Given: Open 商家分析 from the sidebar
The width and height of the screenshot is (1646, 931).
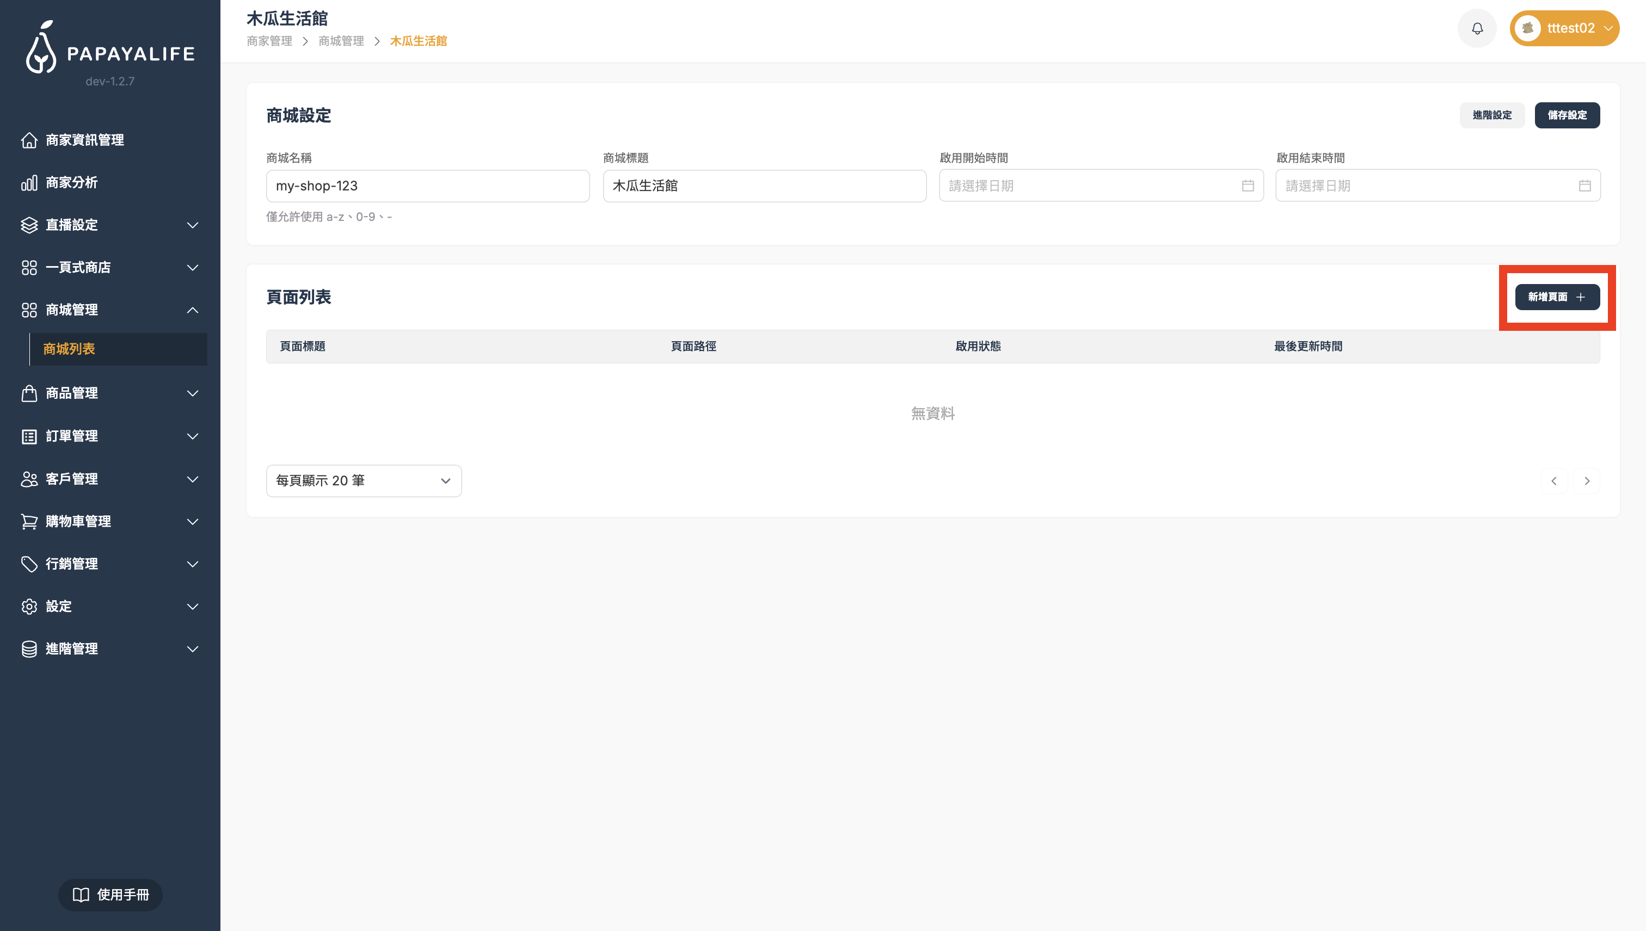Looking at the screenshot, I should click(72, 183).
